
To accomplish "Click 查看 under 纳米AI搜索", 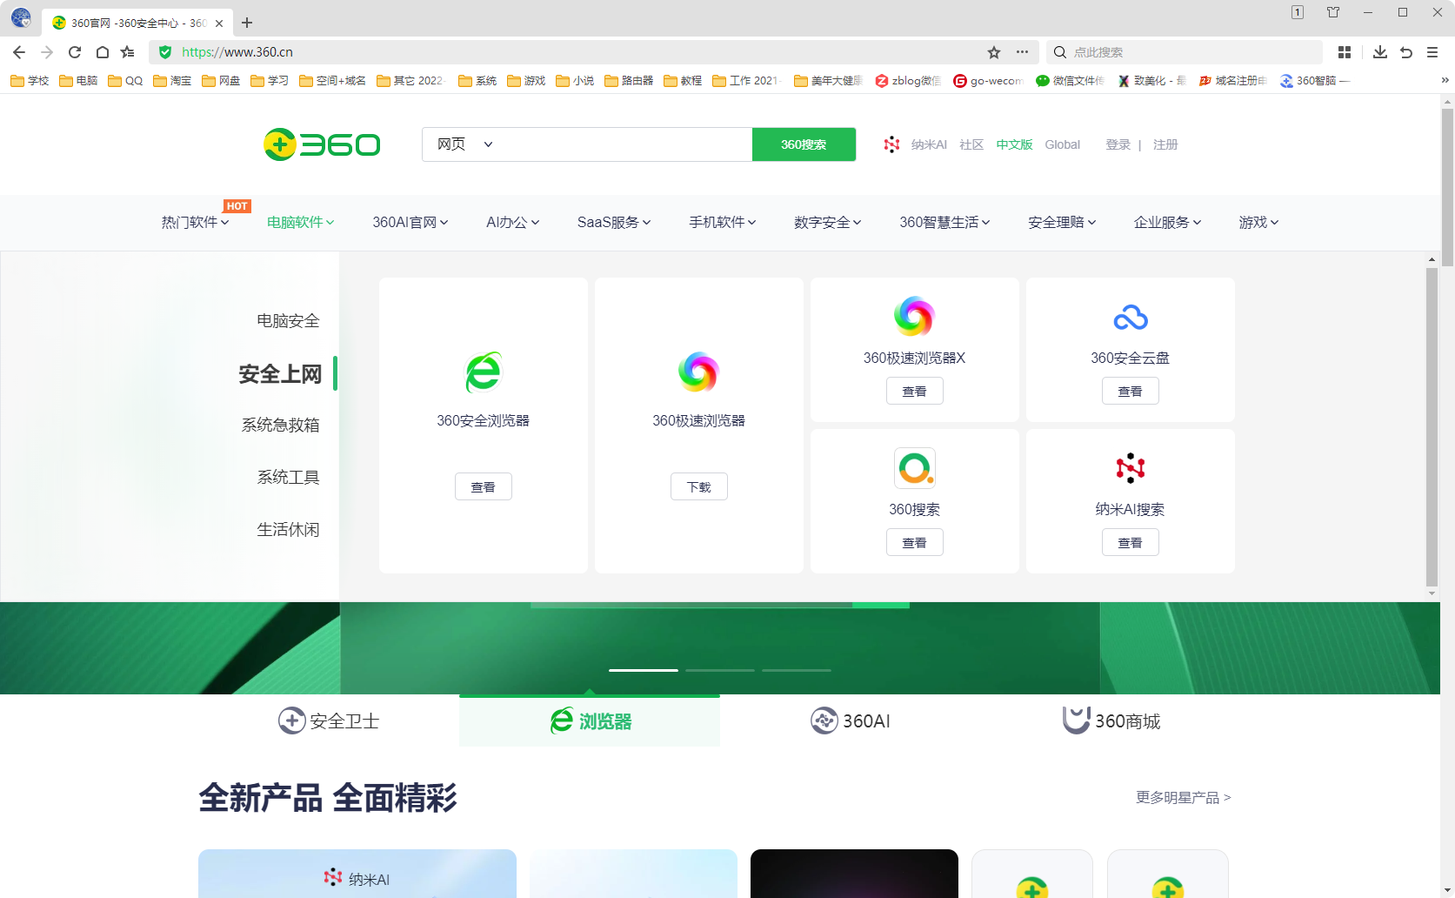I will (x=1131, y=543).
